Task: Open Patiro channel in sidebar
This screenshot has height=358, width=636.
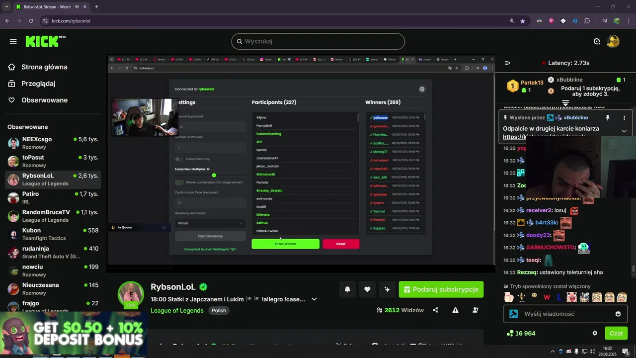Action: pyautogui.click(x=53, y=197)
